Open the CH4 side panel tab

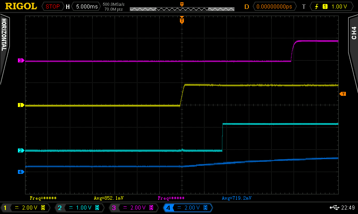tap(354, 33)
